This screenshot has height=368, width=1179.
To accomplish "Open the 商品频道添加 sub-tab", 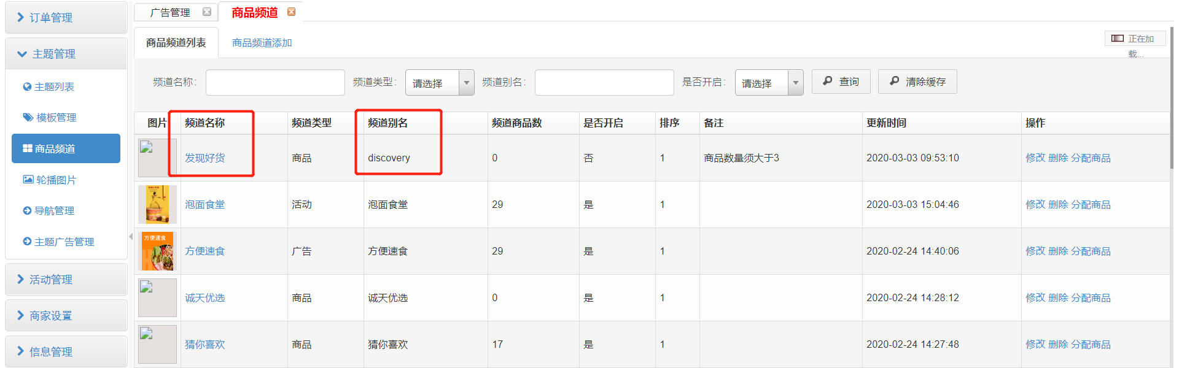I will (x=262, y=43).
